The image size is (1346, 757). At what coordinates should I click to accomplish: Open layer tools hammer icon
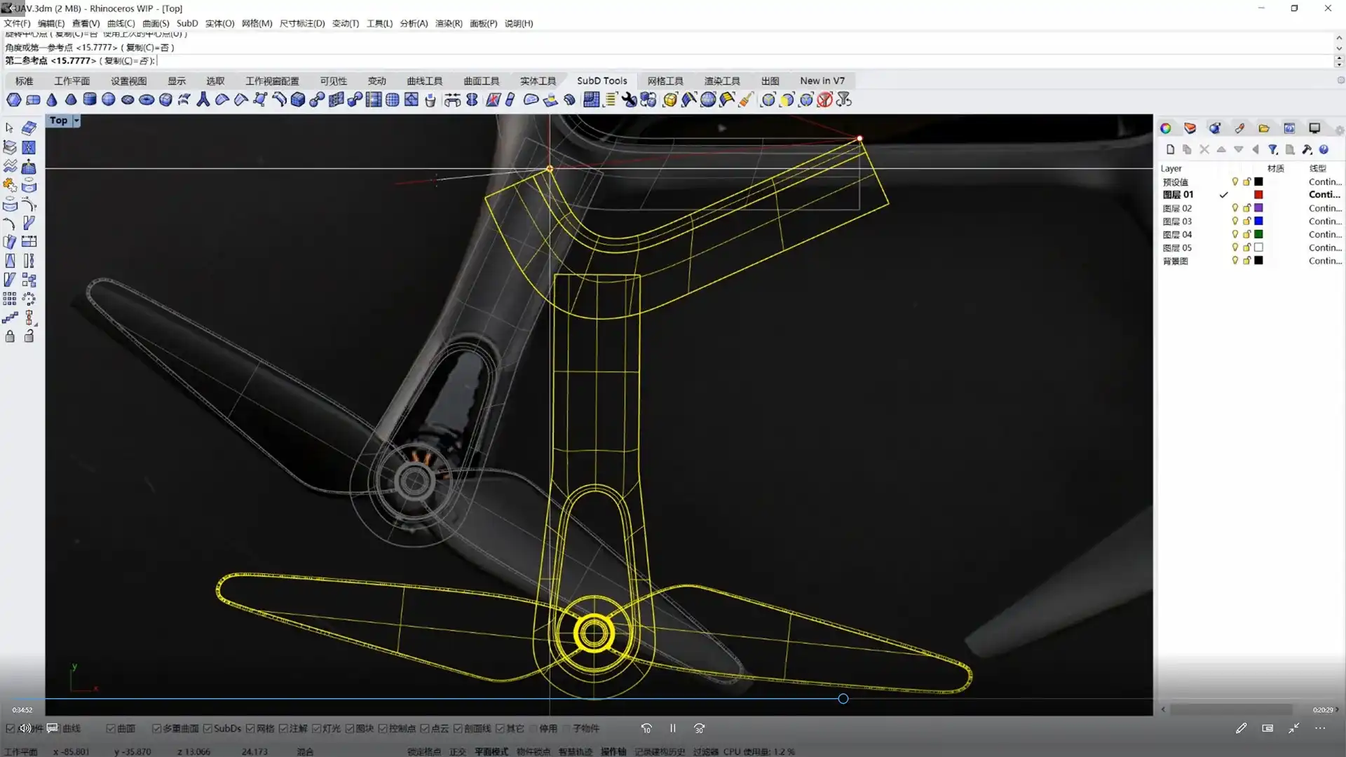coord(1307,149)
